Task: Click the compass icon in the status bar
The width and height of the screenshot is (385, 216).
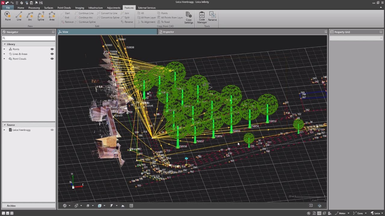Action: (x=309, y=213)
